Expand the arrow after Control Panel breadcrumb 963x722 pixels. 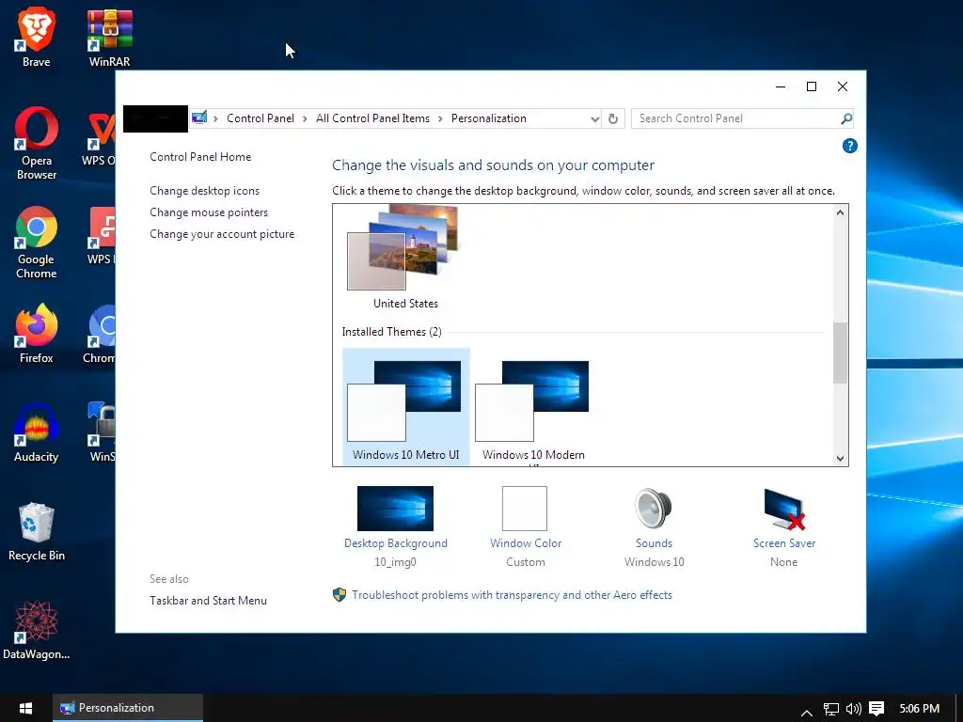click(x=305, y=118)
